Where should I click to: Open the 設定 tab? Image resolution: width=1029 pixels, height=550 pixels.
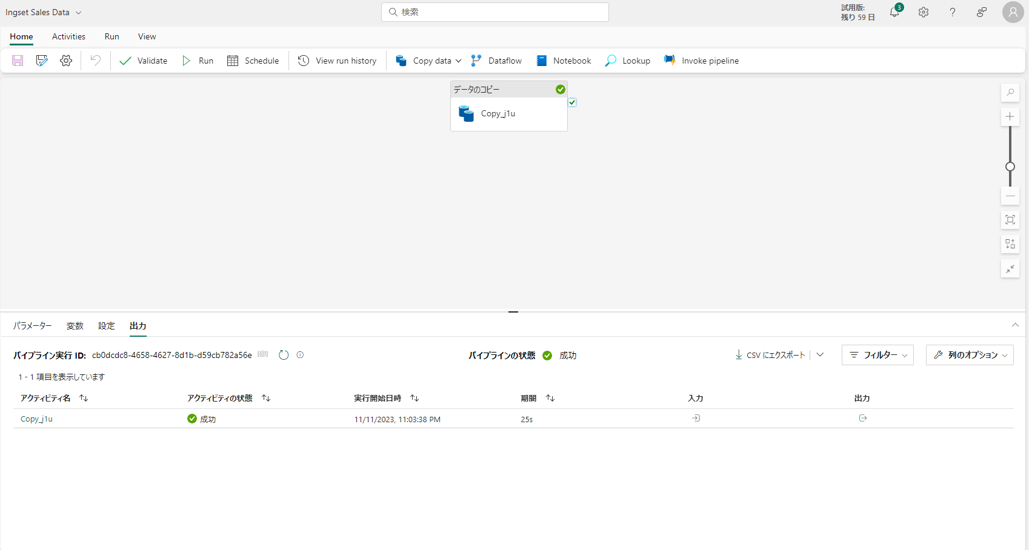[x=107, y=326]
